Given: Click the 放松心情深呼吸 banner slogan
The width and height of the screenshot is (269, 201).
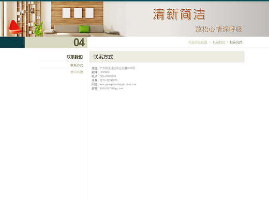Looking at the screenshot, I should click(x=219, y=29).
